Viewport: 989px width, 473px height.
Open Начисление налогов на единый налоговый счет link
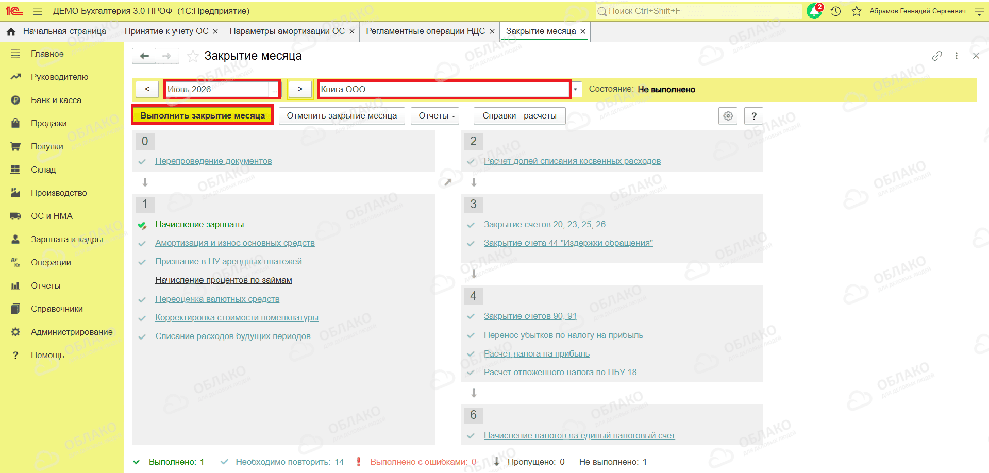tap(579, 436)
